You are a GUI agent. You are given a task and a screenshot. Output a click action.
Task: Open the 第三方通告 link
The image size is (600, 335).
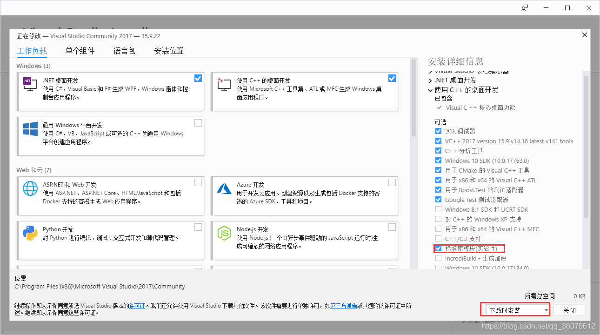click(x=344, y=306)
